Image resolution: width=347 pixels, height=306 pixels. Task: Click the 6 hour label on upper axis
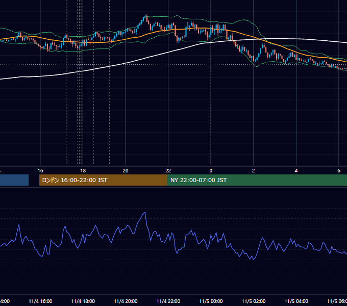pos(339,171)
